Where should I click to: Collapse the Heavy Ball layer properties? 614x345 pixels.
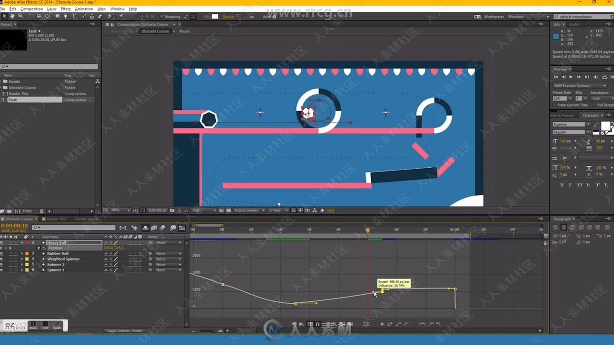(x=22, y=242)
